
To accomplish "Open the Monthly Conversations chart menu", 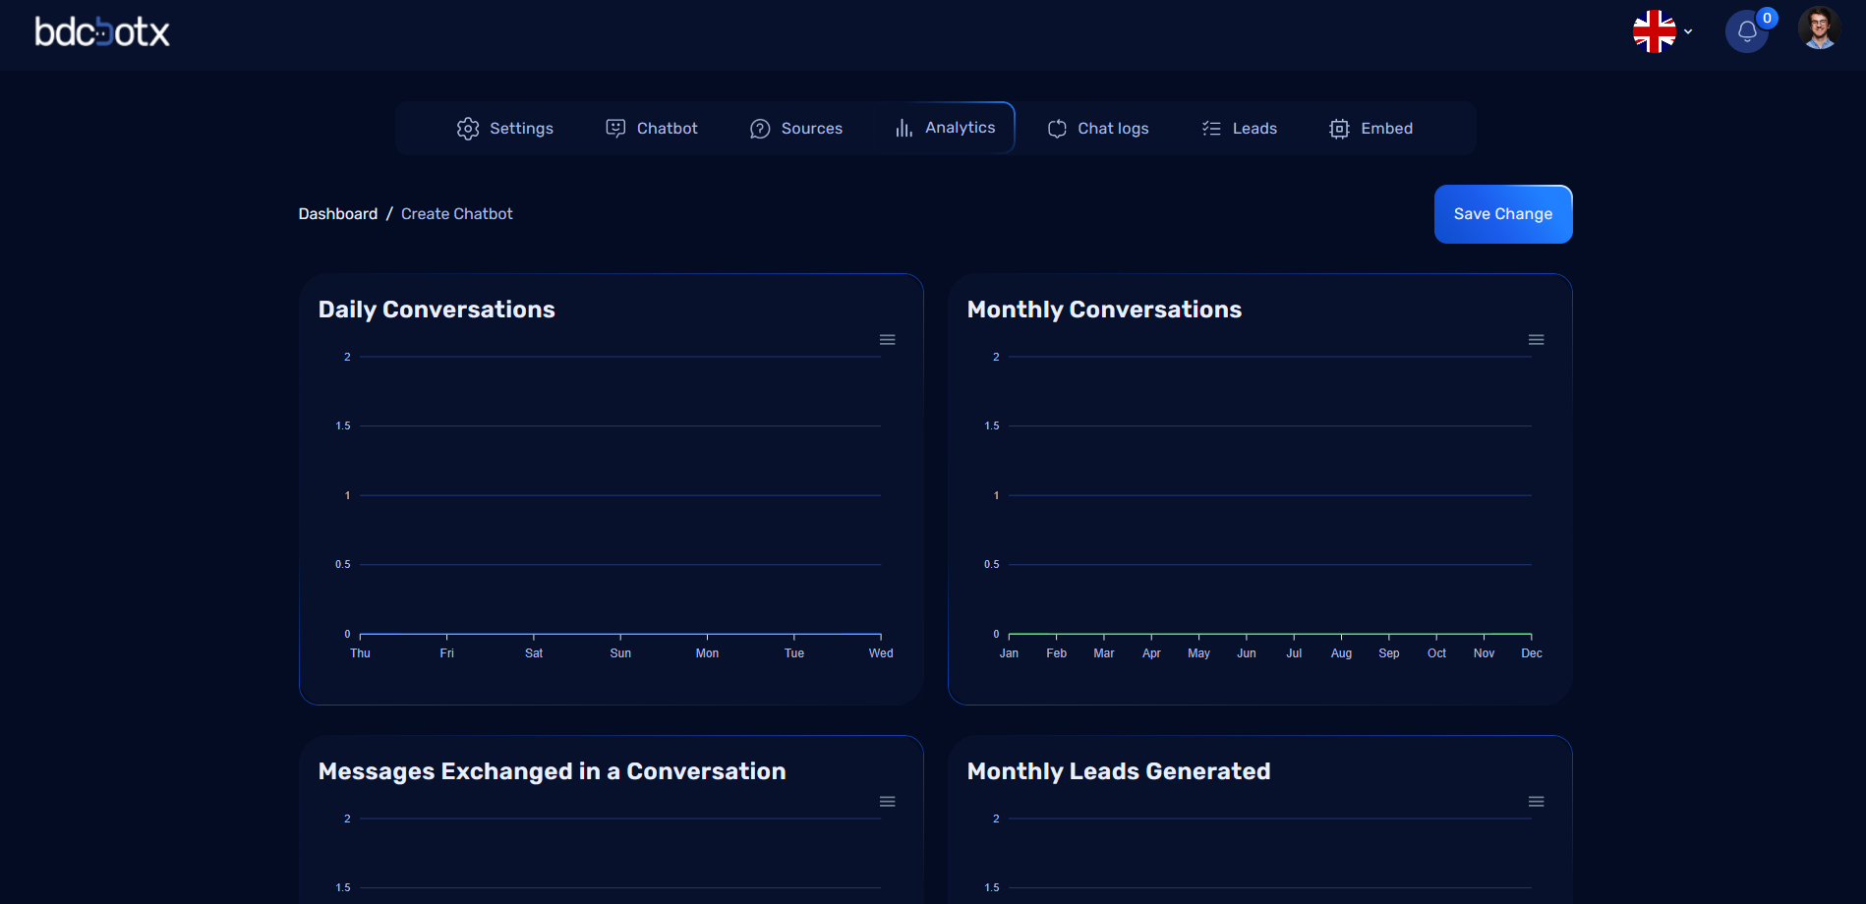I will tap(1536, 339).
